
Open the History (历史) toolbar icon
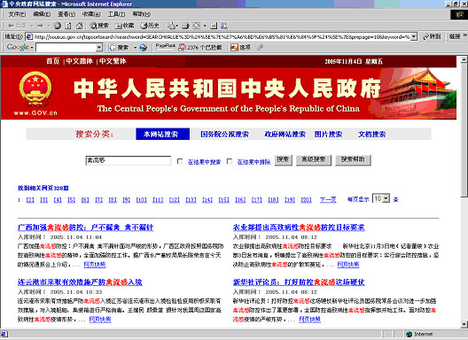click(x=150, y=26)
